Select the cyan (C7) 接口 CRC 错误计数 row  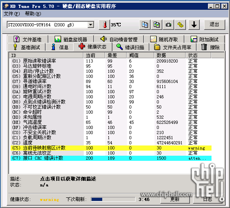111,158
